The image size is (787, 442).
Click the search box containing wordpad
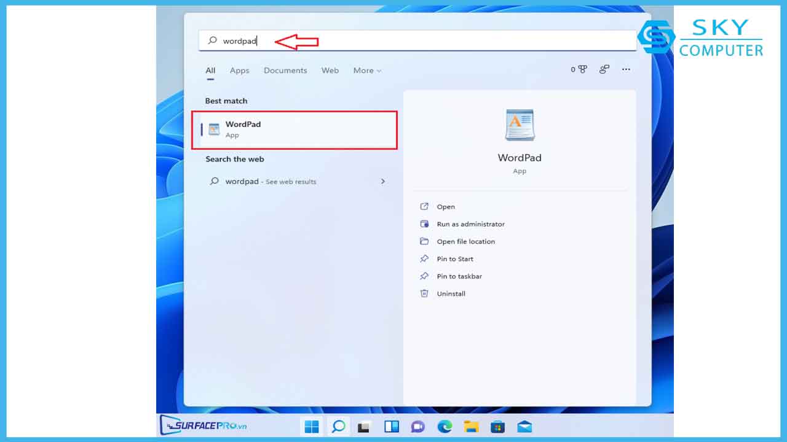pos(417,41)
